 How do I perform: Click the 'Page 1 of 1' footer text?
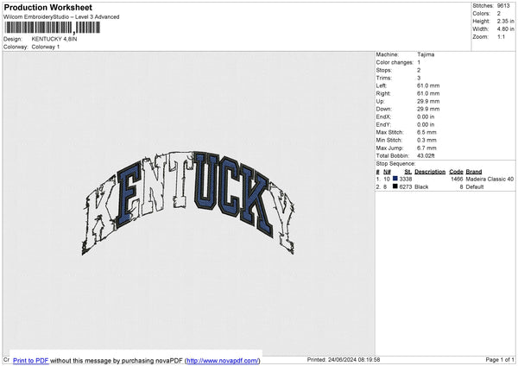pyautogui.click(x=500, y=359)
